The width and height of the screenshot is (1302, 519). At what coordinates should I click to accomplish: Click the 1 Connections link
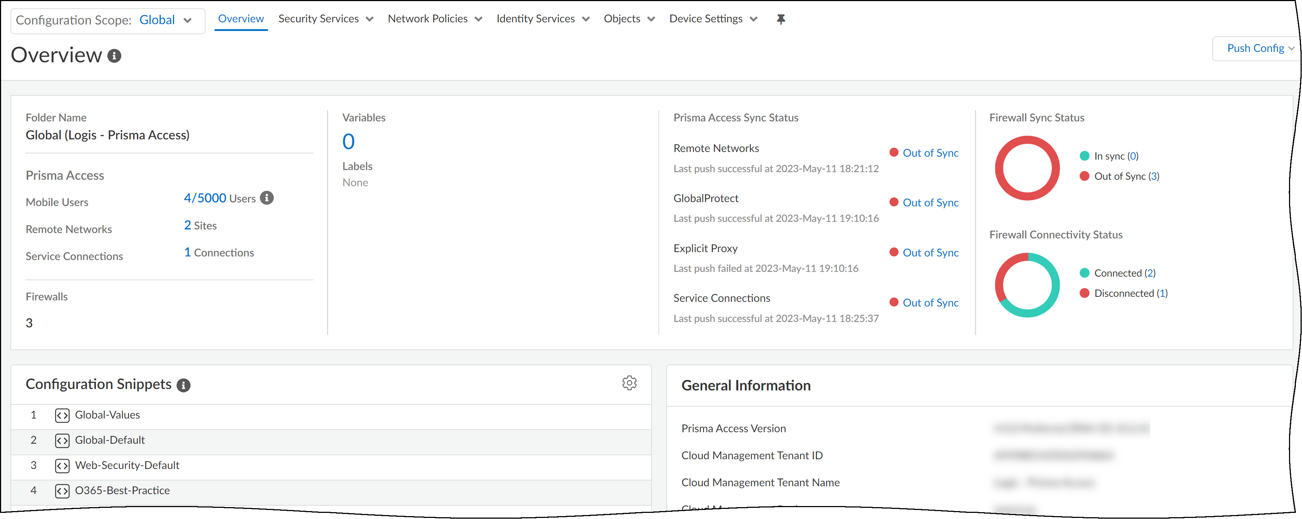[x=219, y=252]
